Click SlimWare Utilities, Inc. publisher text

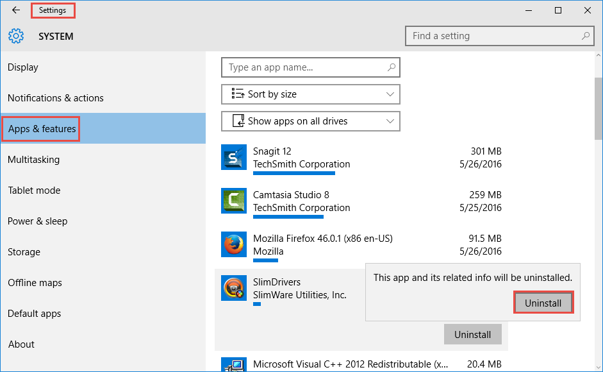point(299,295)
